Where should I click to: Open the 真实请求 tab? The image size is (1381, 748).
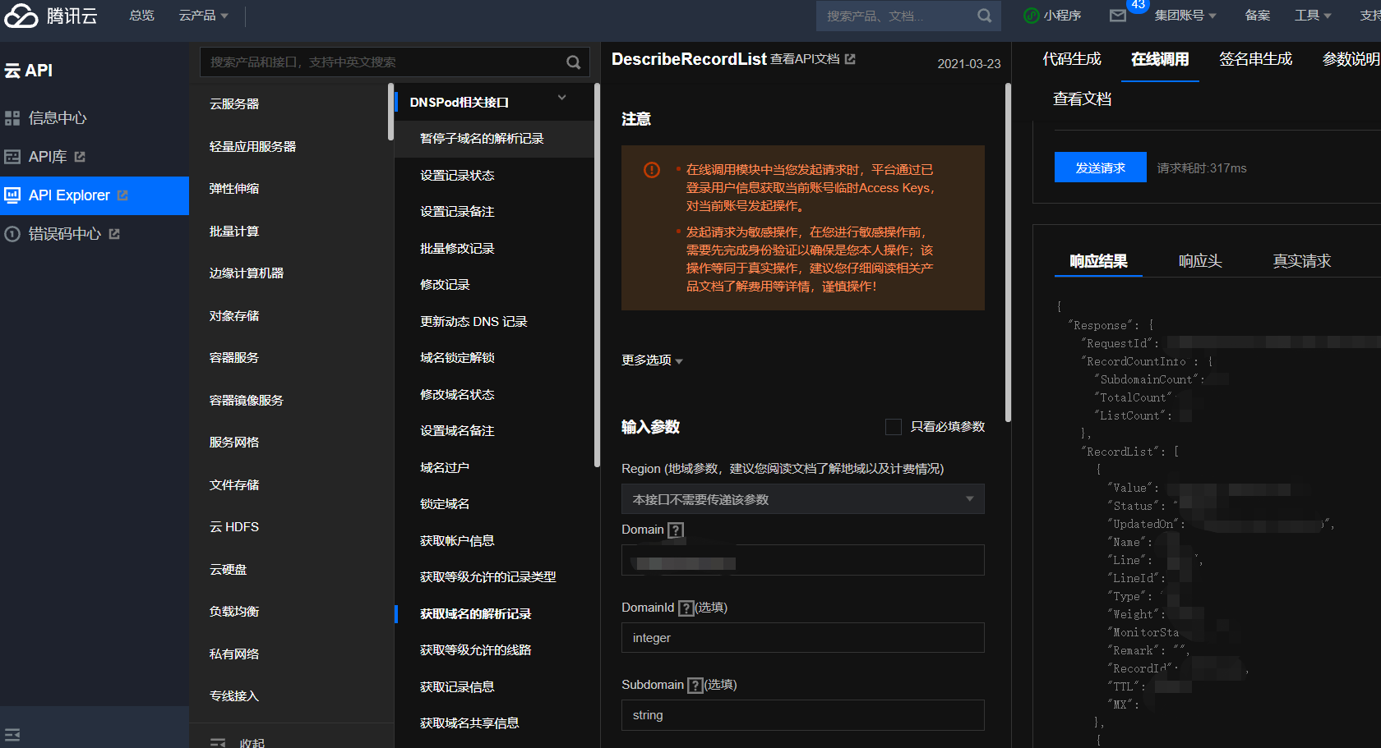click(1302, 261)
